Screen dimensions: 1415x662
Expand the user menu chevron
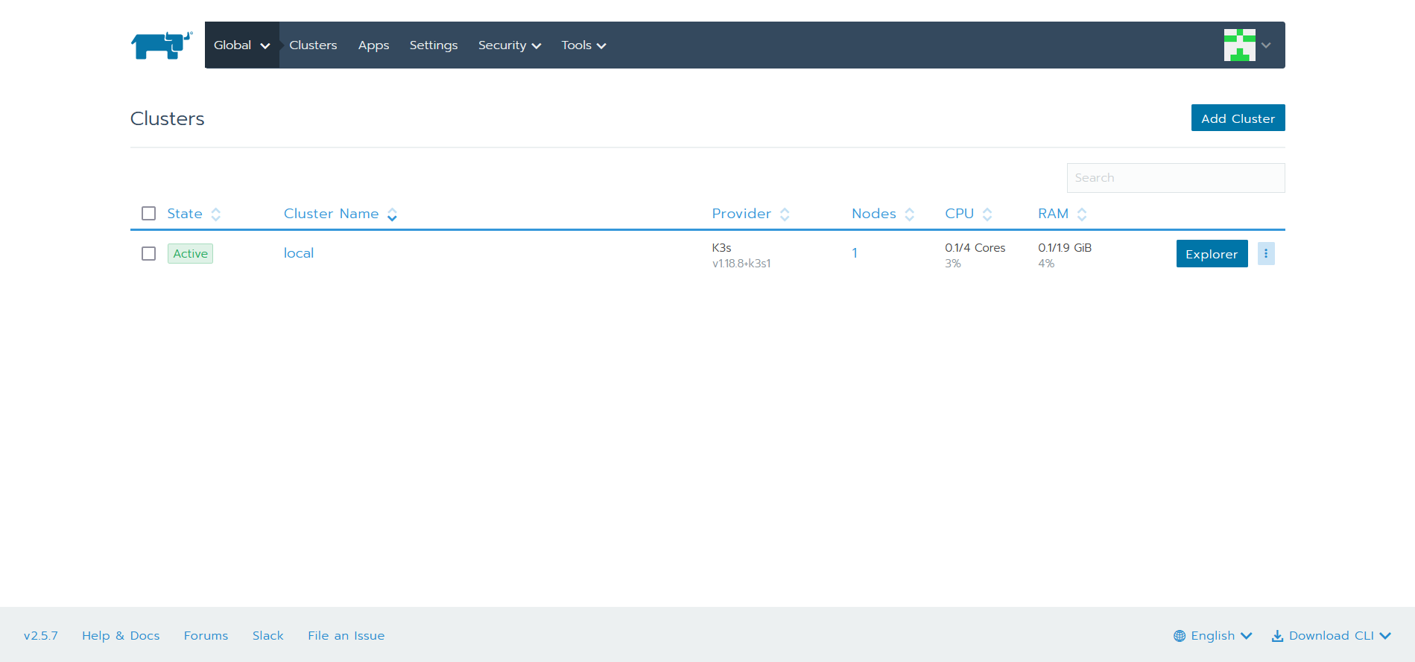tap(1266, 45)
